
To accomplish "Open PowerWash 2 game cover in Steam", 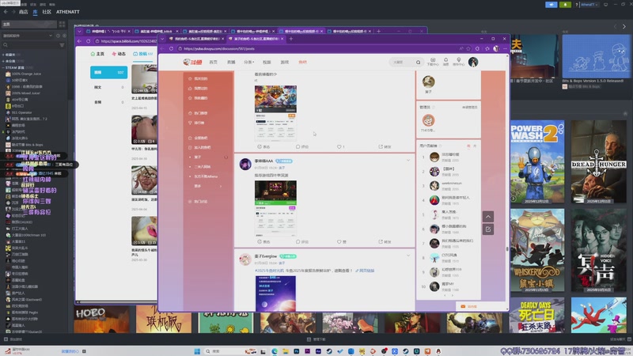I will 537,161.
